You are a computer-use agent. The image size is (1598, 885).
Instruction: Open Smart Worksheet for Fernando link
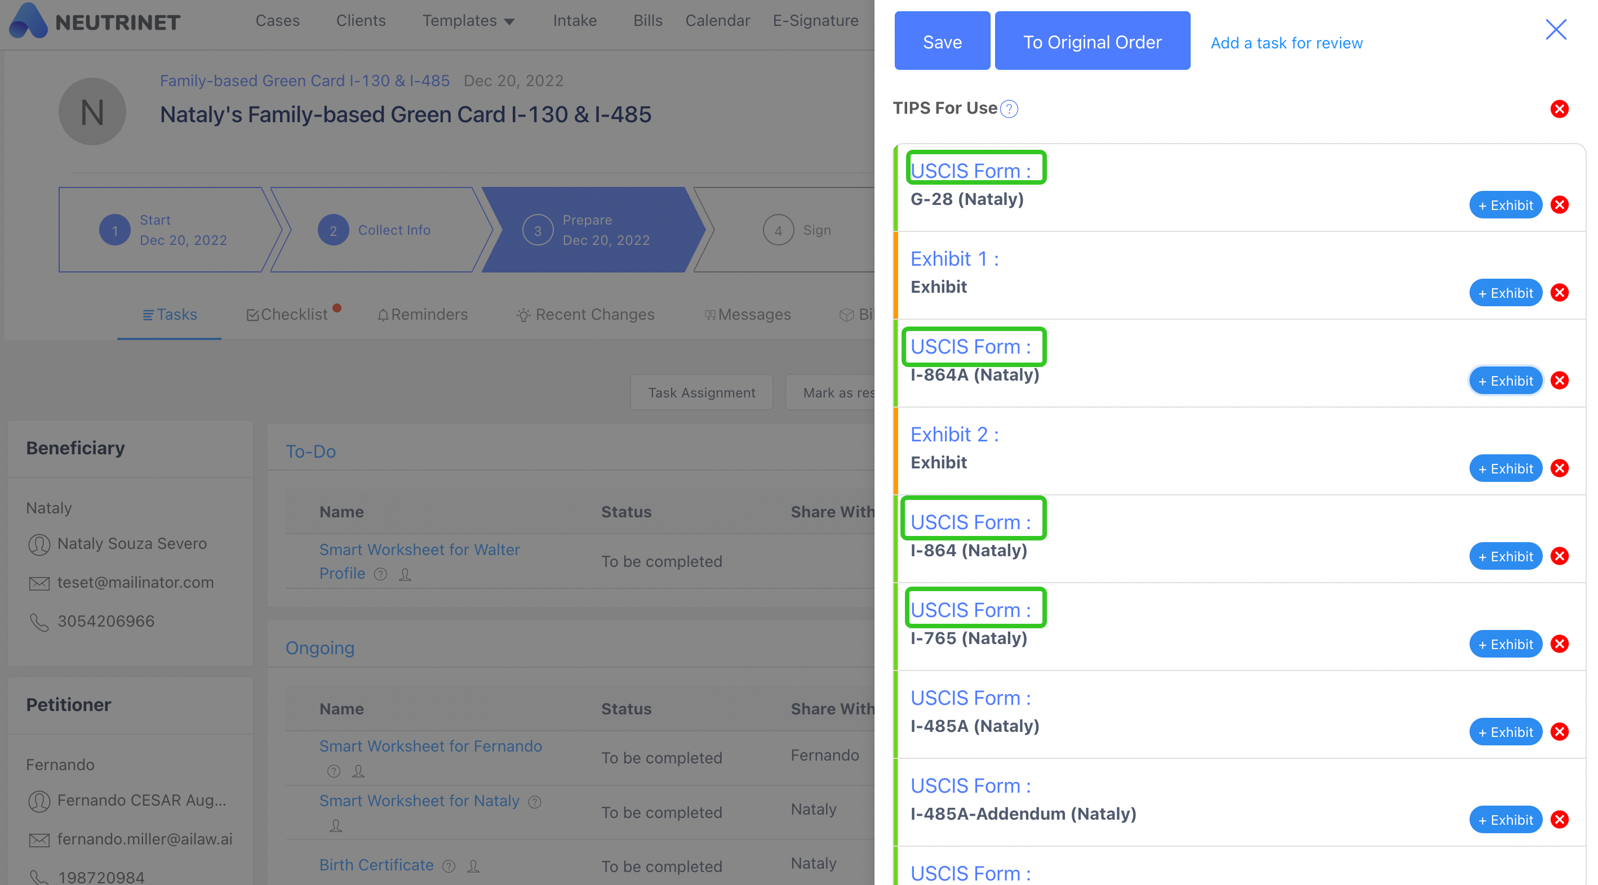(x=430, y=746)
